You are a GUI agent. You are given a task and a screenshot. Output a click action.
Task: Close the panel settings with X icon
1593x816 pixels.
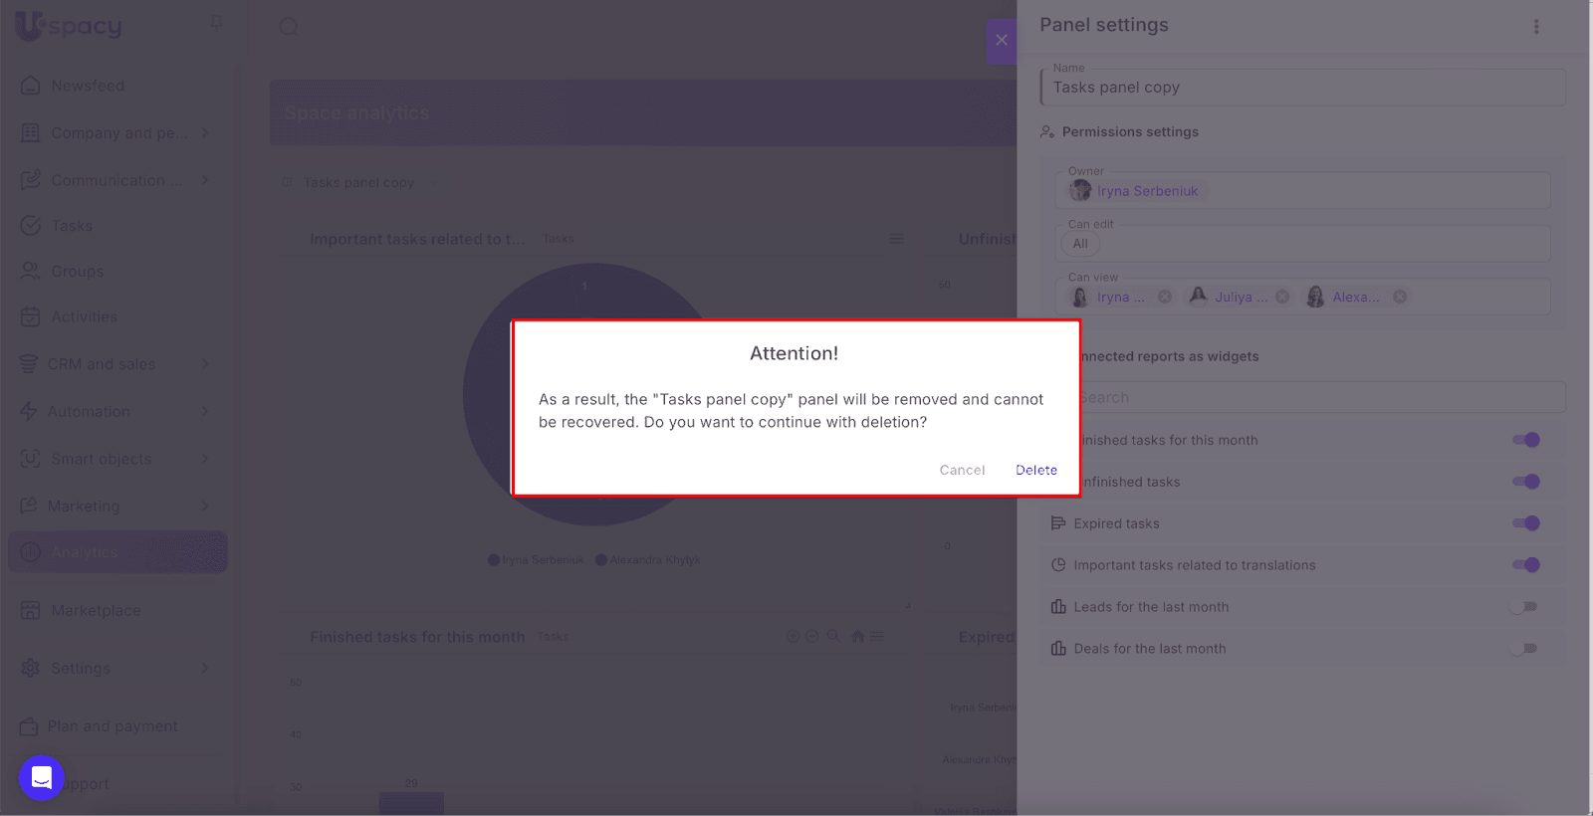[1002, 40]
